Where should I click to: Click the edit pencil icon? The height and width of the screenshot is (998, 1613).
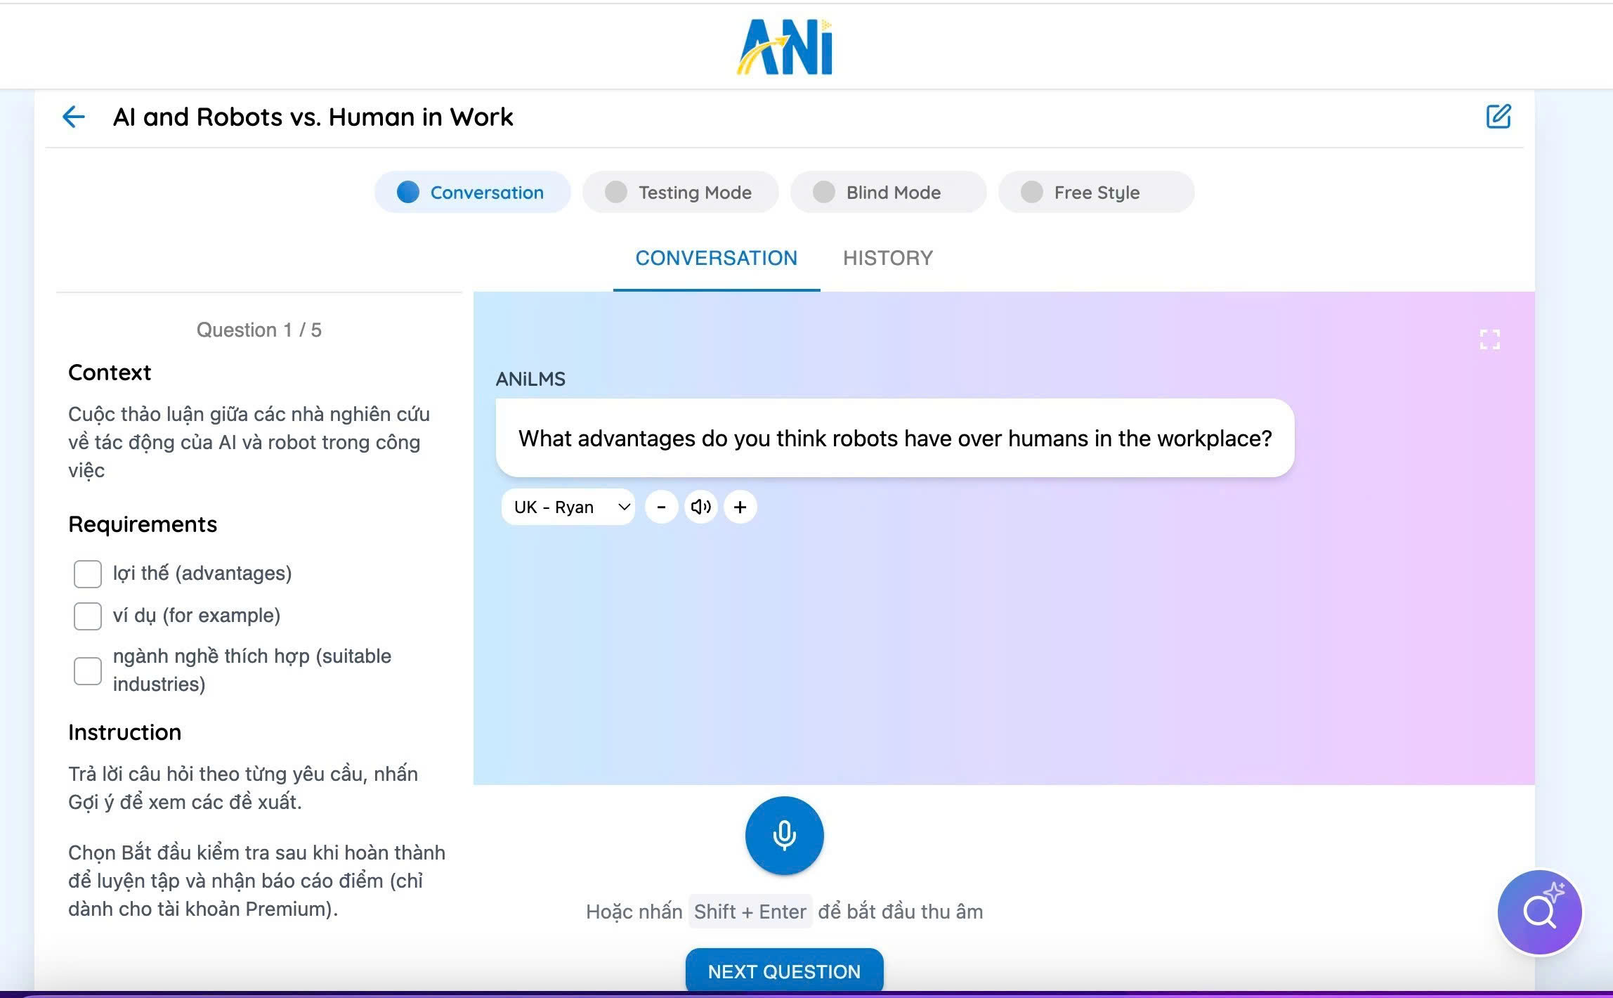click(1498, 117)
